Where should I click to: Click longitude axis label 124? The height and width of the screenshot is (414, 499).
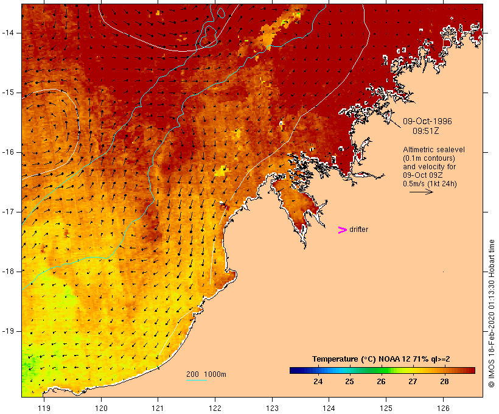pyautogui.click(x=329, y=408)
